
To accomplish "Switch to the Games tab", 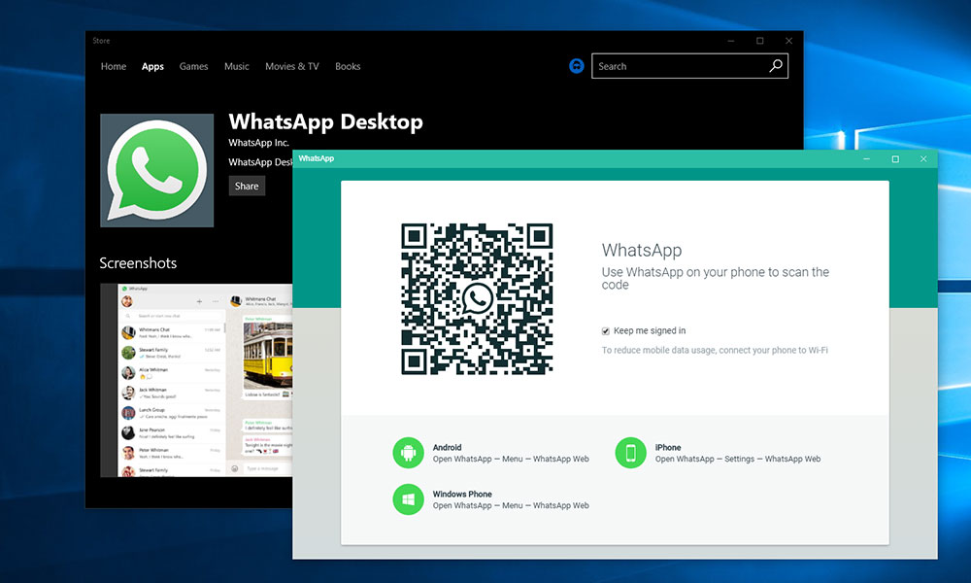I will point(194,67).
